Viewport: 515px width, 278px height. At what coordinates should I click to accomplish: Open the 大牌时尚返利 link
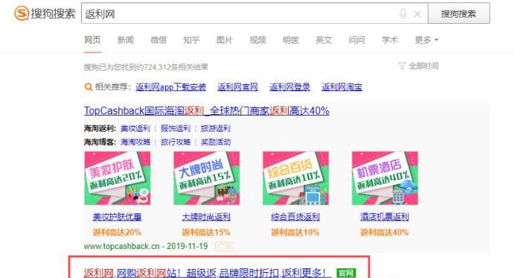tap(206, 217)
